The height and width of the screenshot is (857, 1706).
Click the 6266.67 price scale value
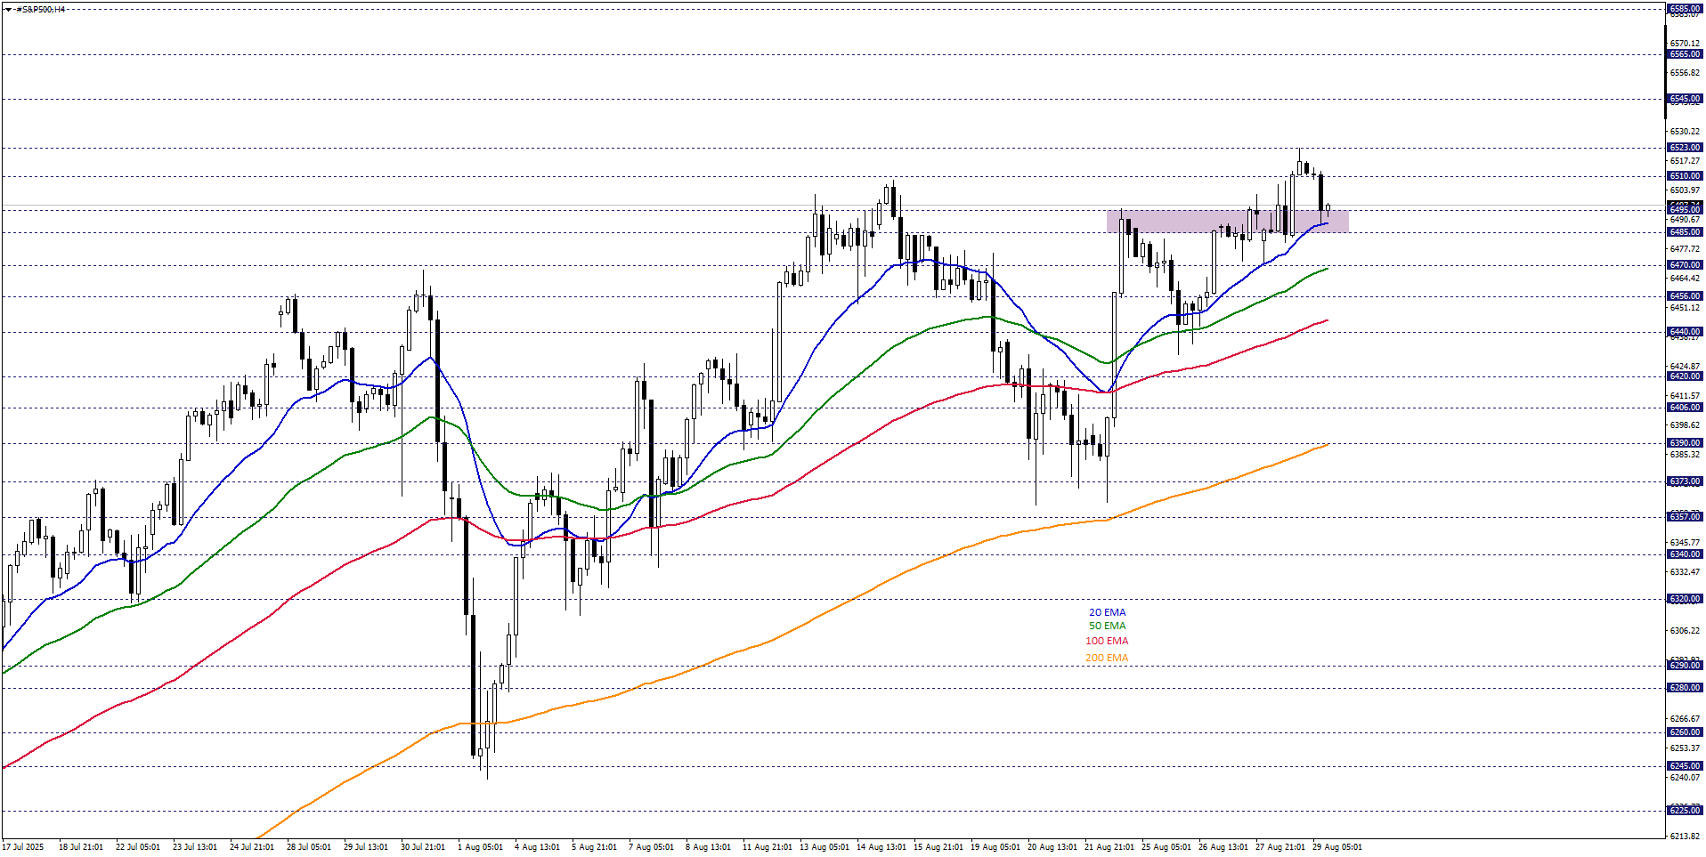click(x=1685, y=719)
